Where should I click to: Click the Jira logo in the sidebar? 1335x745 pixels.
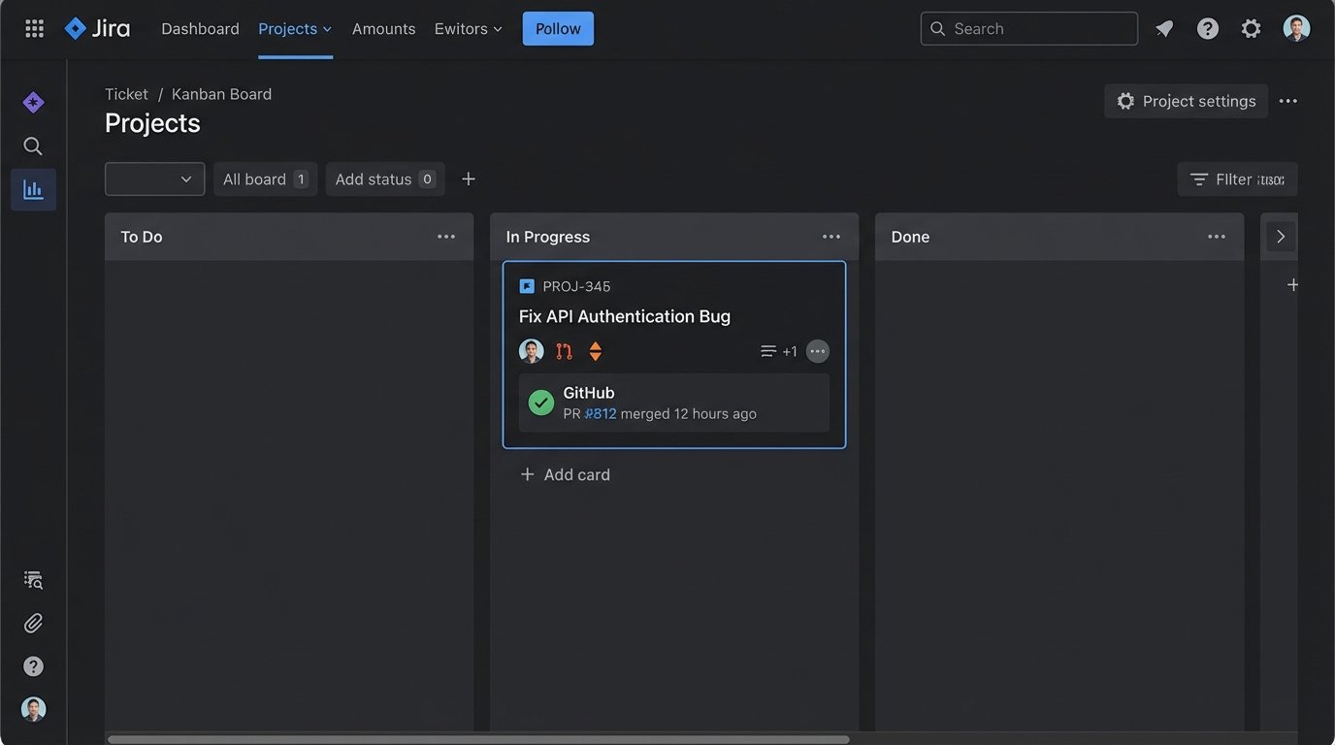pyautogui.click(x=32, y=101)
